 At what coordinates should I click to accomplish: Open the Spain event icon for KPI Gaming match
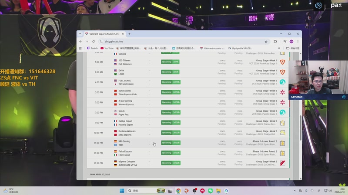click(282, 143)
